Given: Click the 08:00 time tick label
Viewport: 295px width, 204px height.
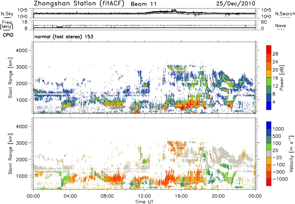Looking at the screenshot, I should coord(107,196).
